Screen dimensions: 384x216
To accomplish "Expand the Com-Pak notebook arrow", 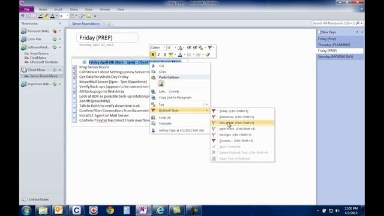I will [x=60, y=39].
